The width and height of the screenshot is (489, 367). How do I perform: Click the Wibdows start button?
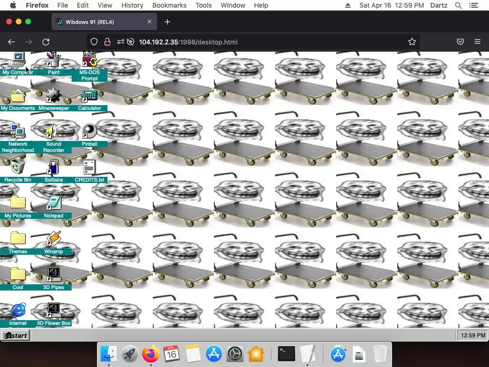pos(15,335)
